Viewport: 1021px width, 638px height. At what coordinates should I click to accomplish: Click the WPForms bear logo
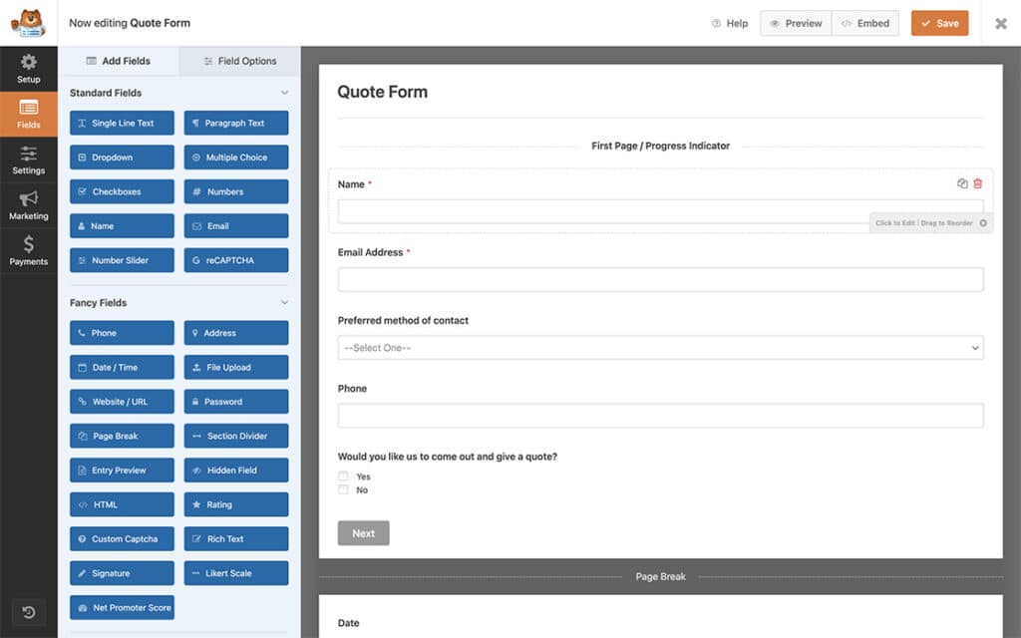click(x=28, y=23)
